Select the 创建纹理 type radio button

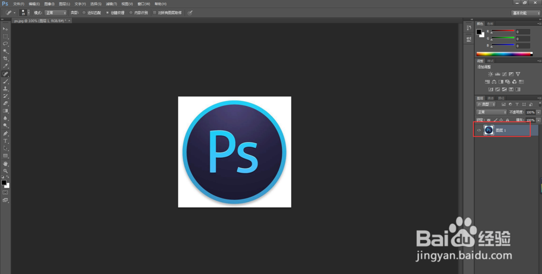point(107,13)
